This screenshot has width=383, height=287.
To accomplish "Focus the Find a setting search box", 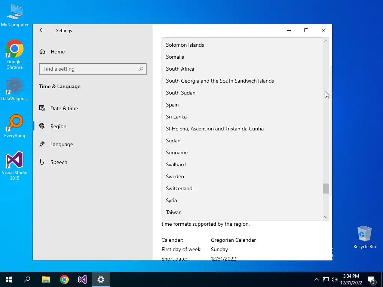I will pyautogui.click(x=93, y=69).
